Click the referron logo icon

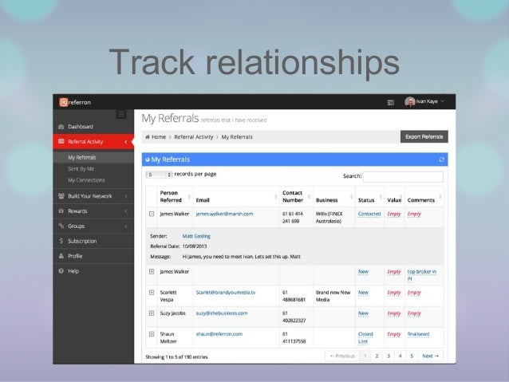[x=64, y=102]
